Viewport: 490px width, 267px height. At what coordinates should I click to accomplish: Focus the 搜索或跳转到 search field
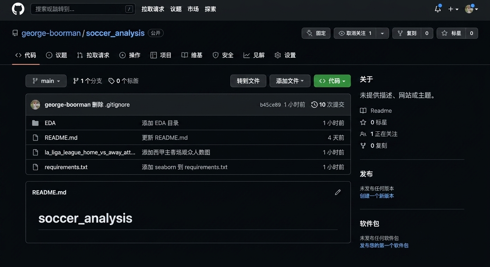point(83,9)
